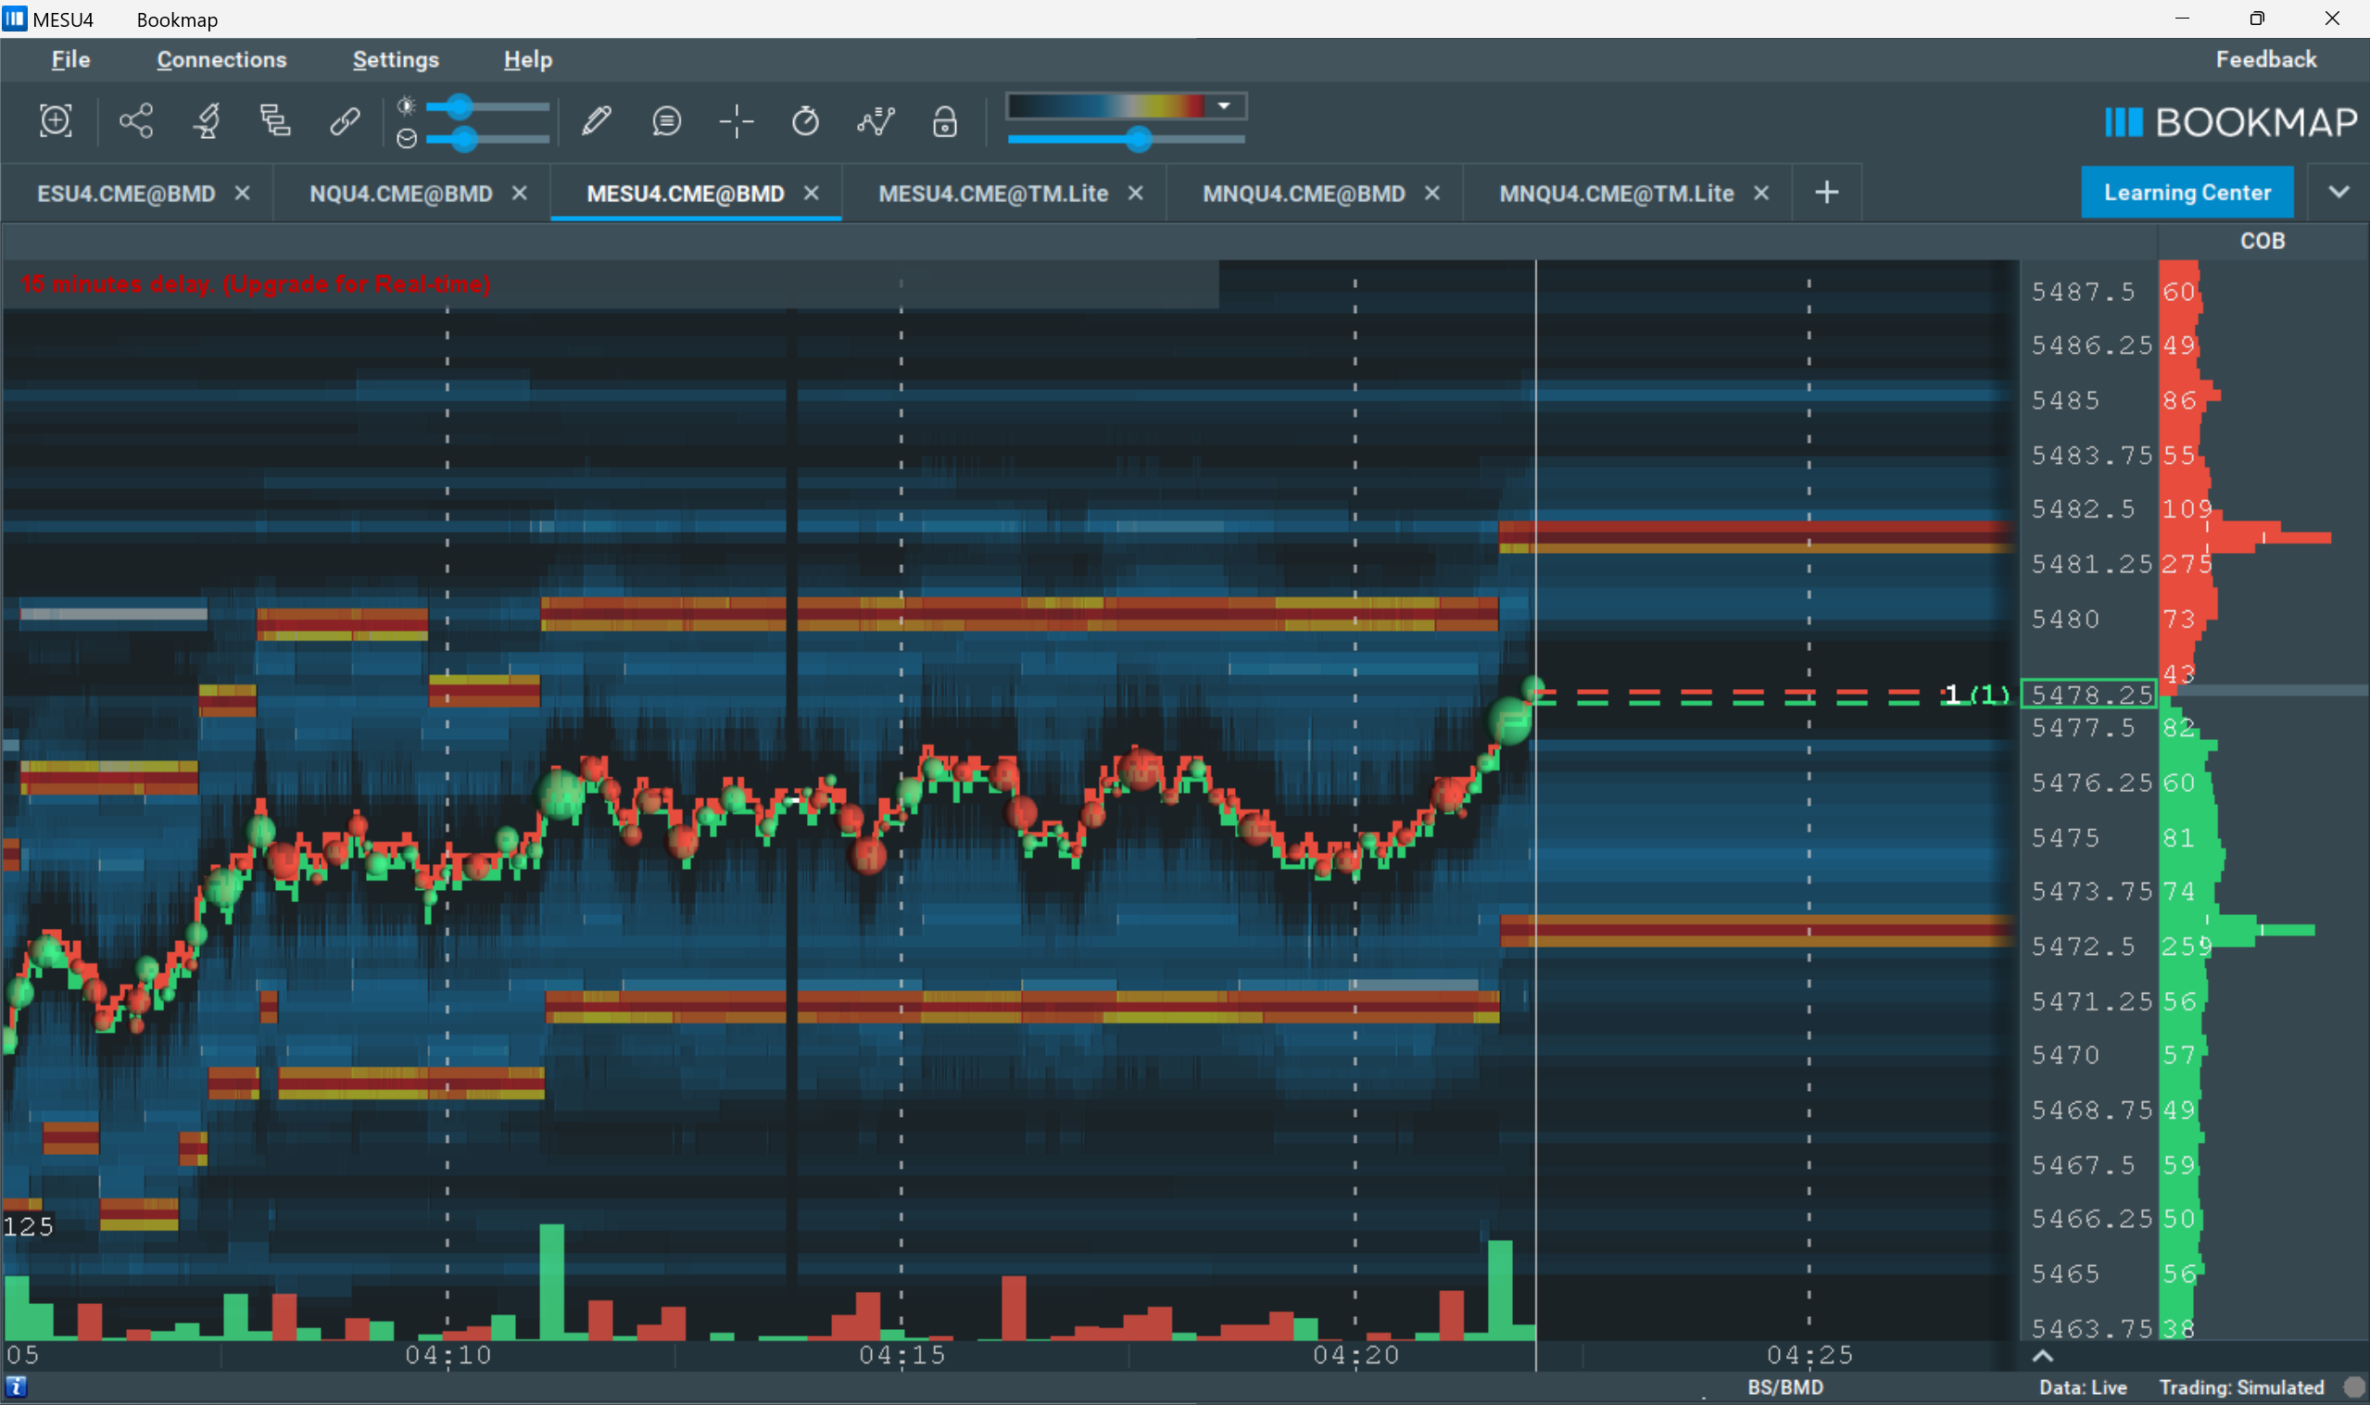Click the BS/BMD status bar label
This screenshot has height=1405, width=2370.
pyautogui.click(x=1784, y=1387)
